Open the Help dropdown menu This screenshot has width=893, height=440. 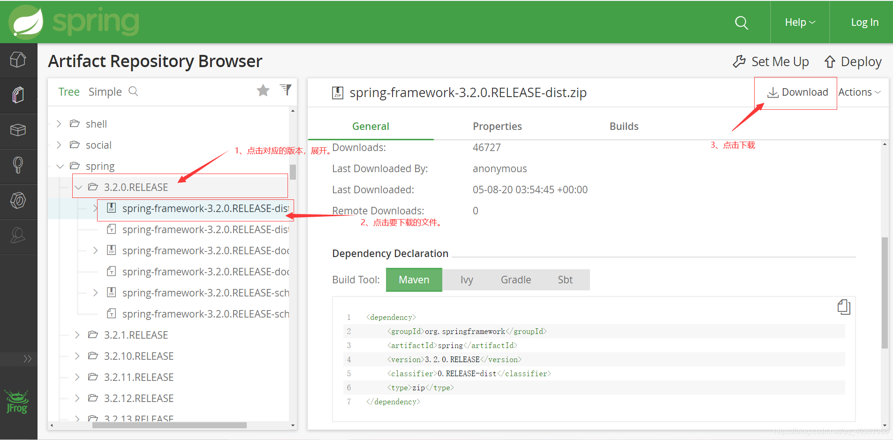[x=800, y=22]
